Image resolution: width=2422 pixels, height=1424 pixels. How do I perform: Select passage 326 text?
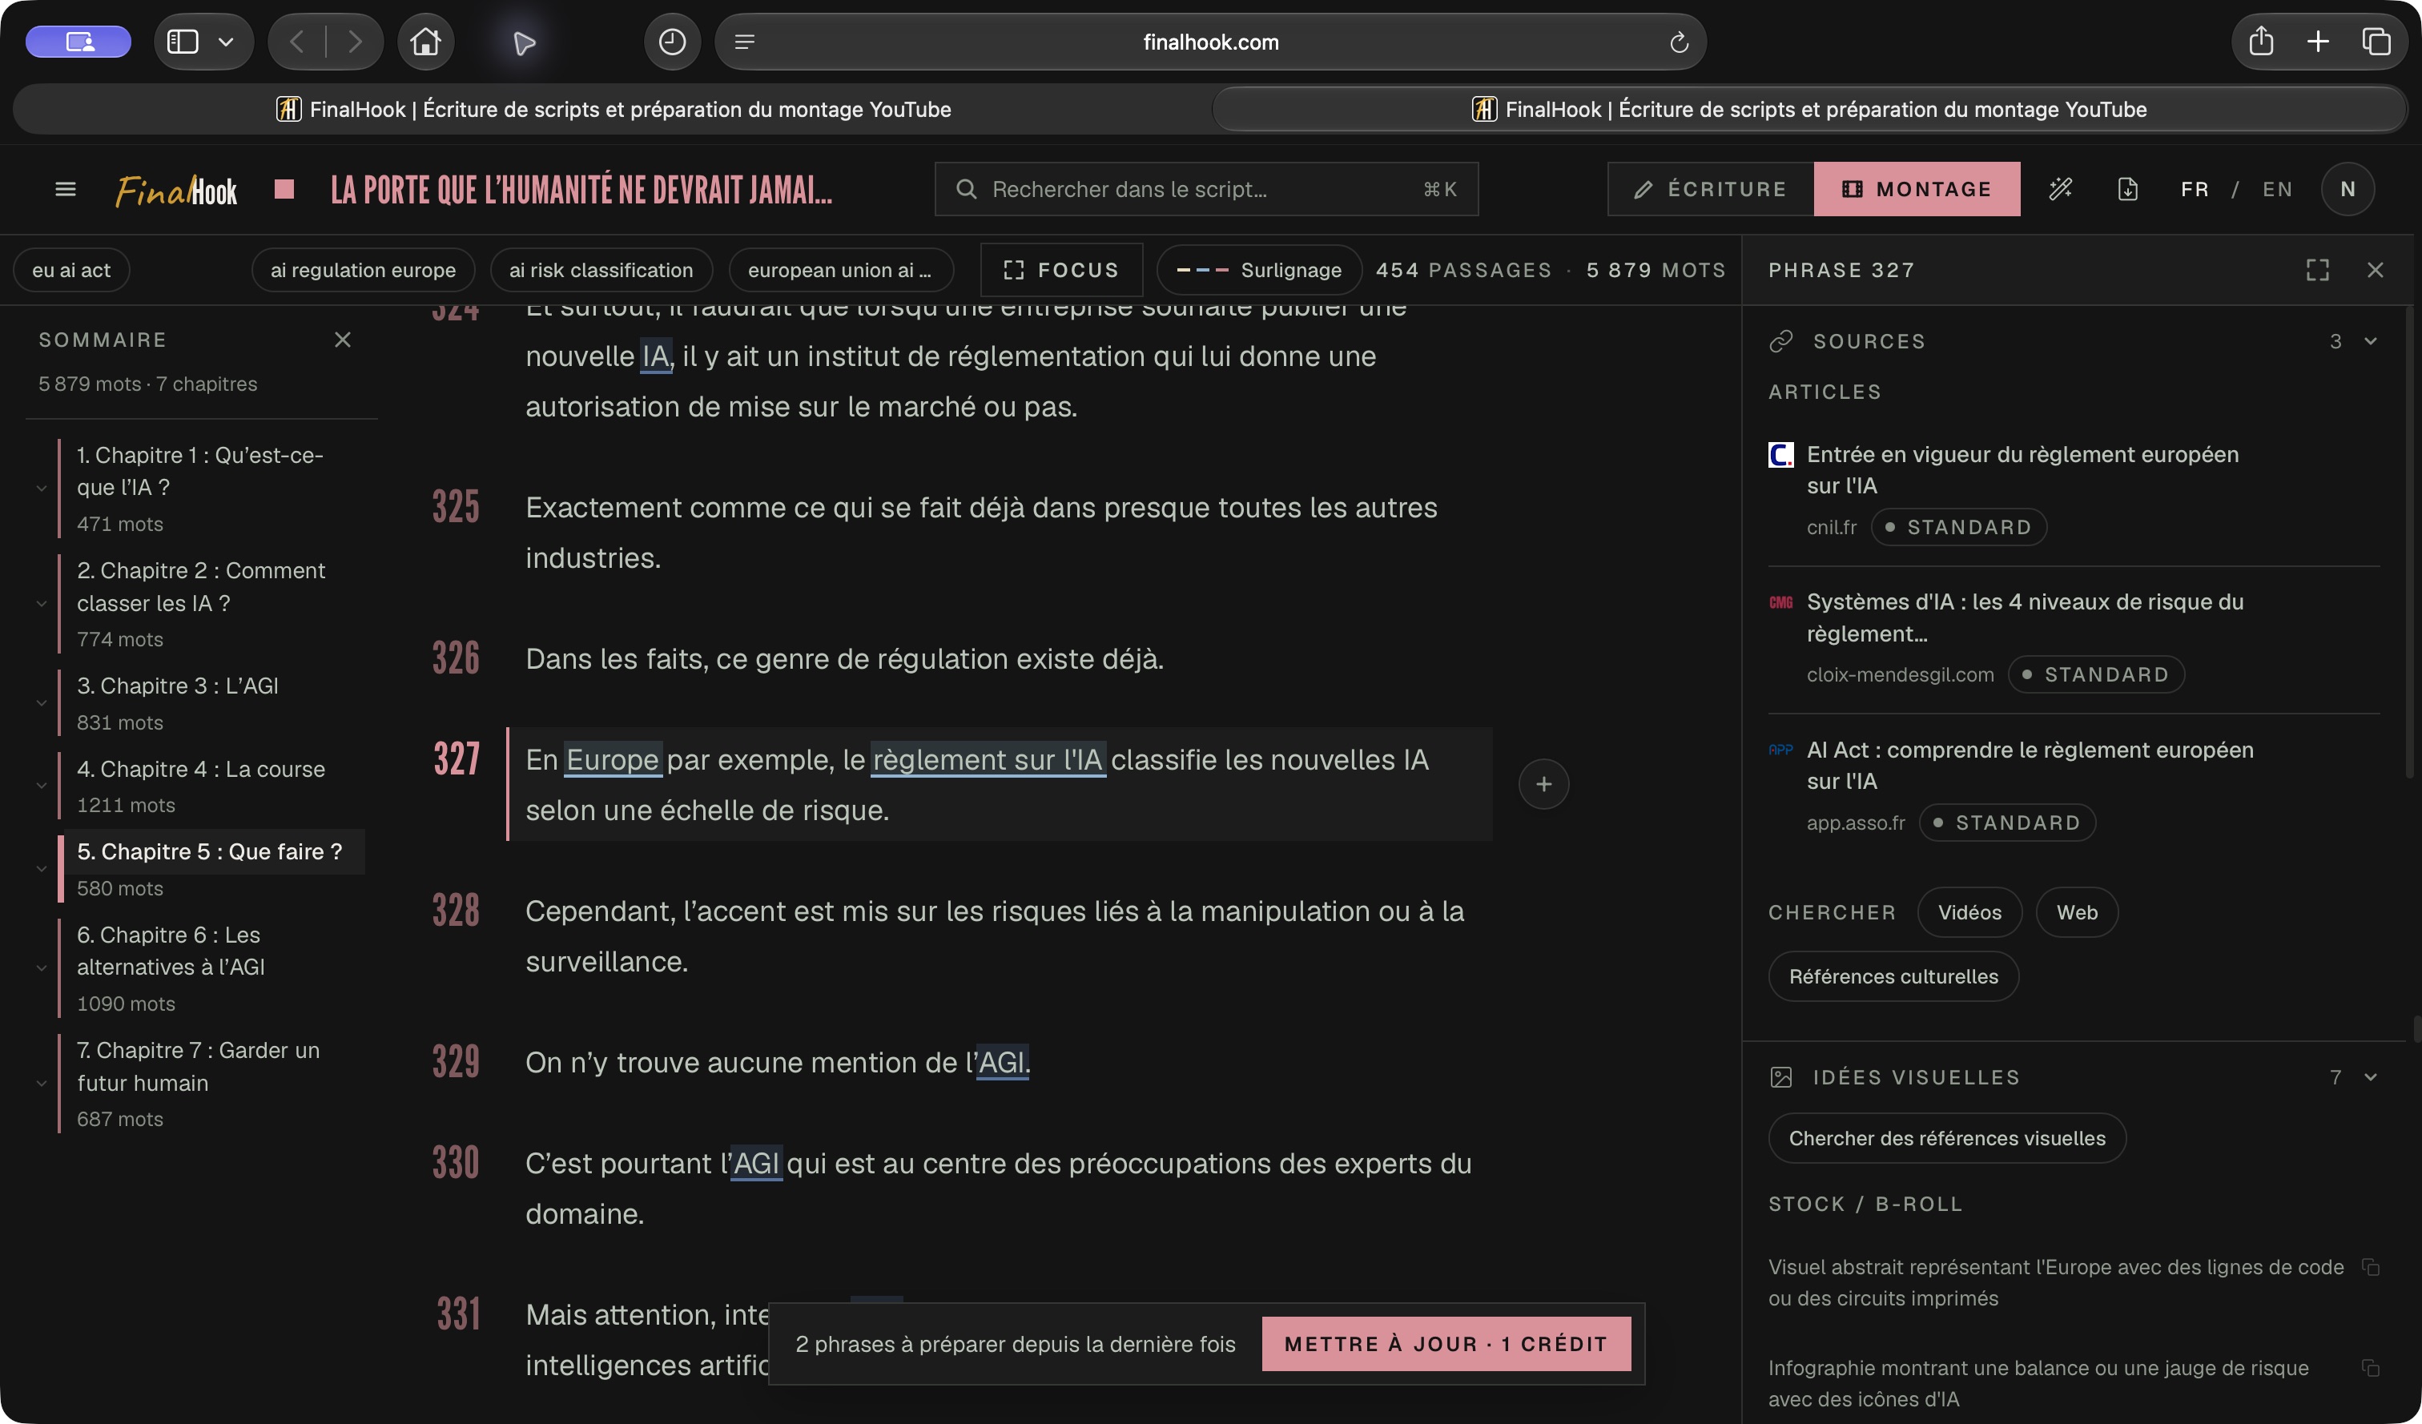[x=844, y=658]
